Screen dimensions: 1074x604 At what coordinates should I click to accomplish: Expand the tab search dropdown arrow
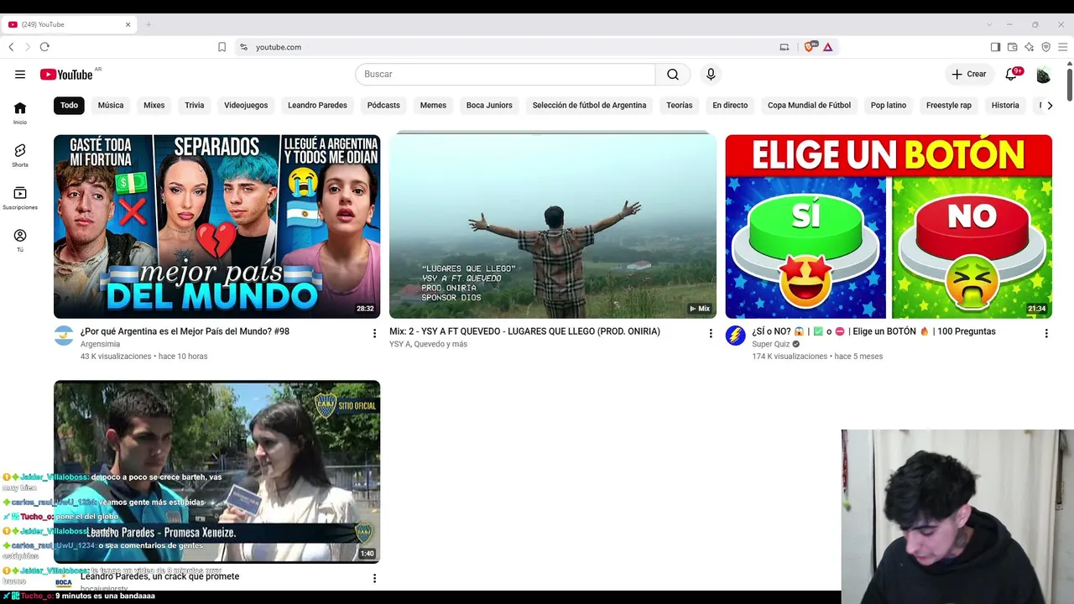[x=989, y=24]
